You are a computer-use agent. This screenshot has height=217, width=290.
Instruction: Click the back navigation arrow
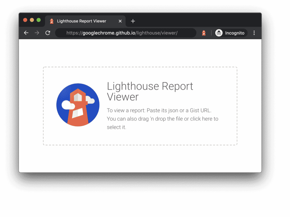tap(26, 33)
